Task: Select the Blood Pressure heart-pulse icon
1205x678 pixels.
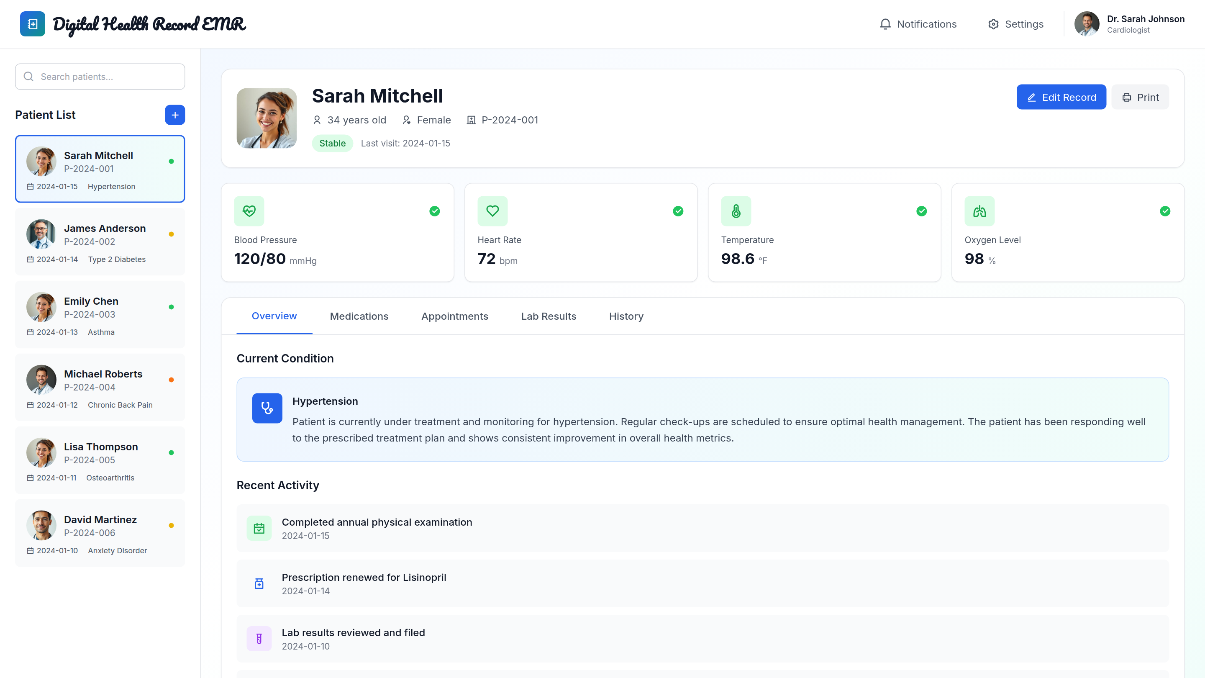Action: point(249,211)
